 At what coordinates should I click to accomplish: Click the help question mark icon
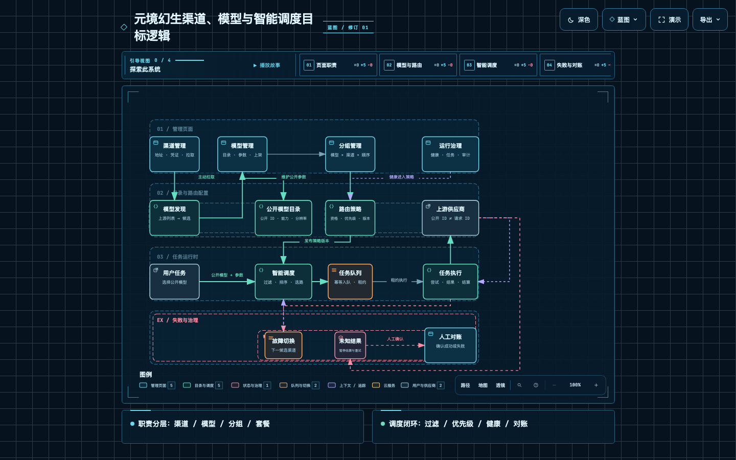[x=536, y=385]
